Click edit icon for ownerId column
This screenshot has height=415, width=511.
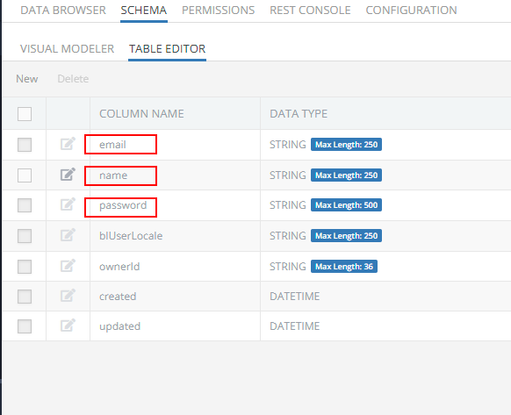click(x=68, y=266)
